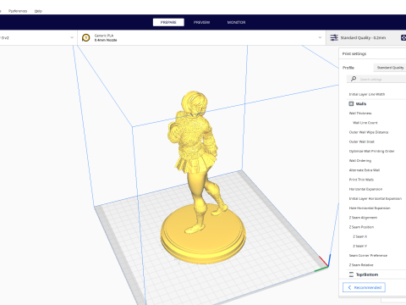Viewport: 406px width, 305px height.
Task: Click the print settings sliders icon
Action: 334,37
